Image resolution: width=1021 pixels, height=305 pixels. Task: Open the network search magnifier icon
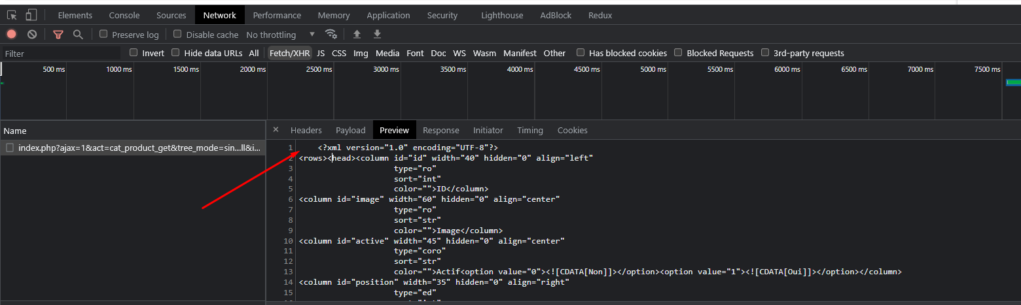[x=78, y=35]
